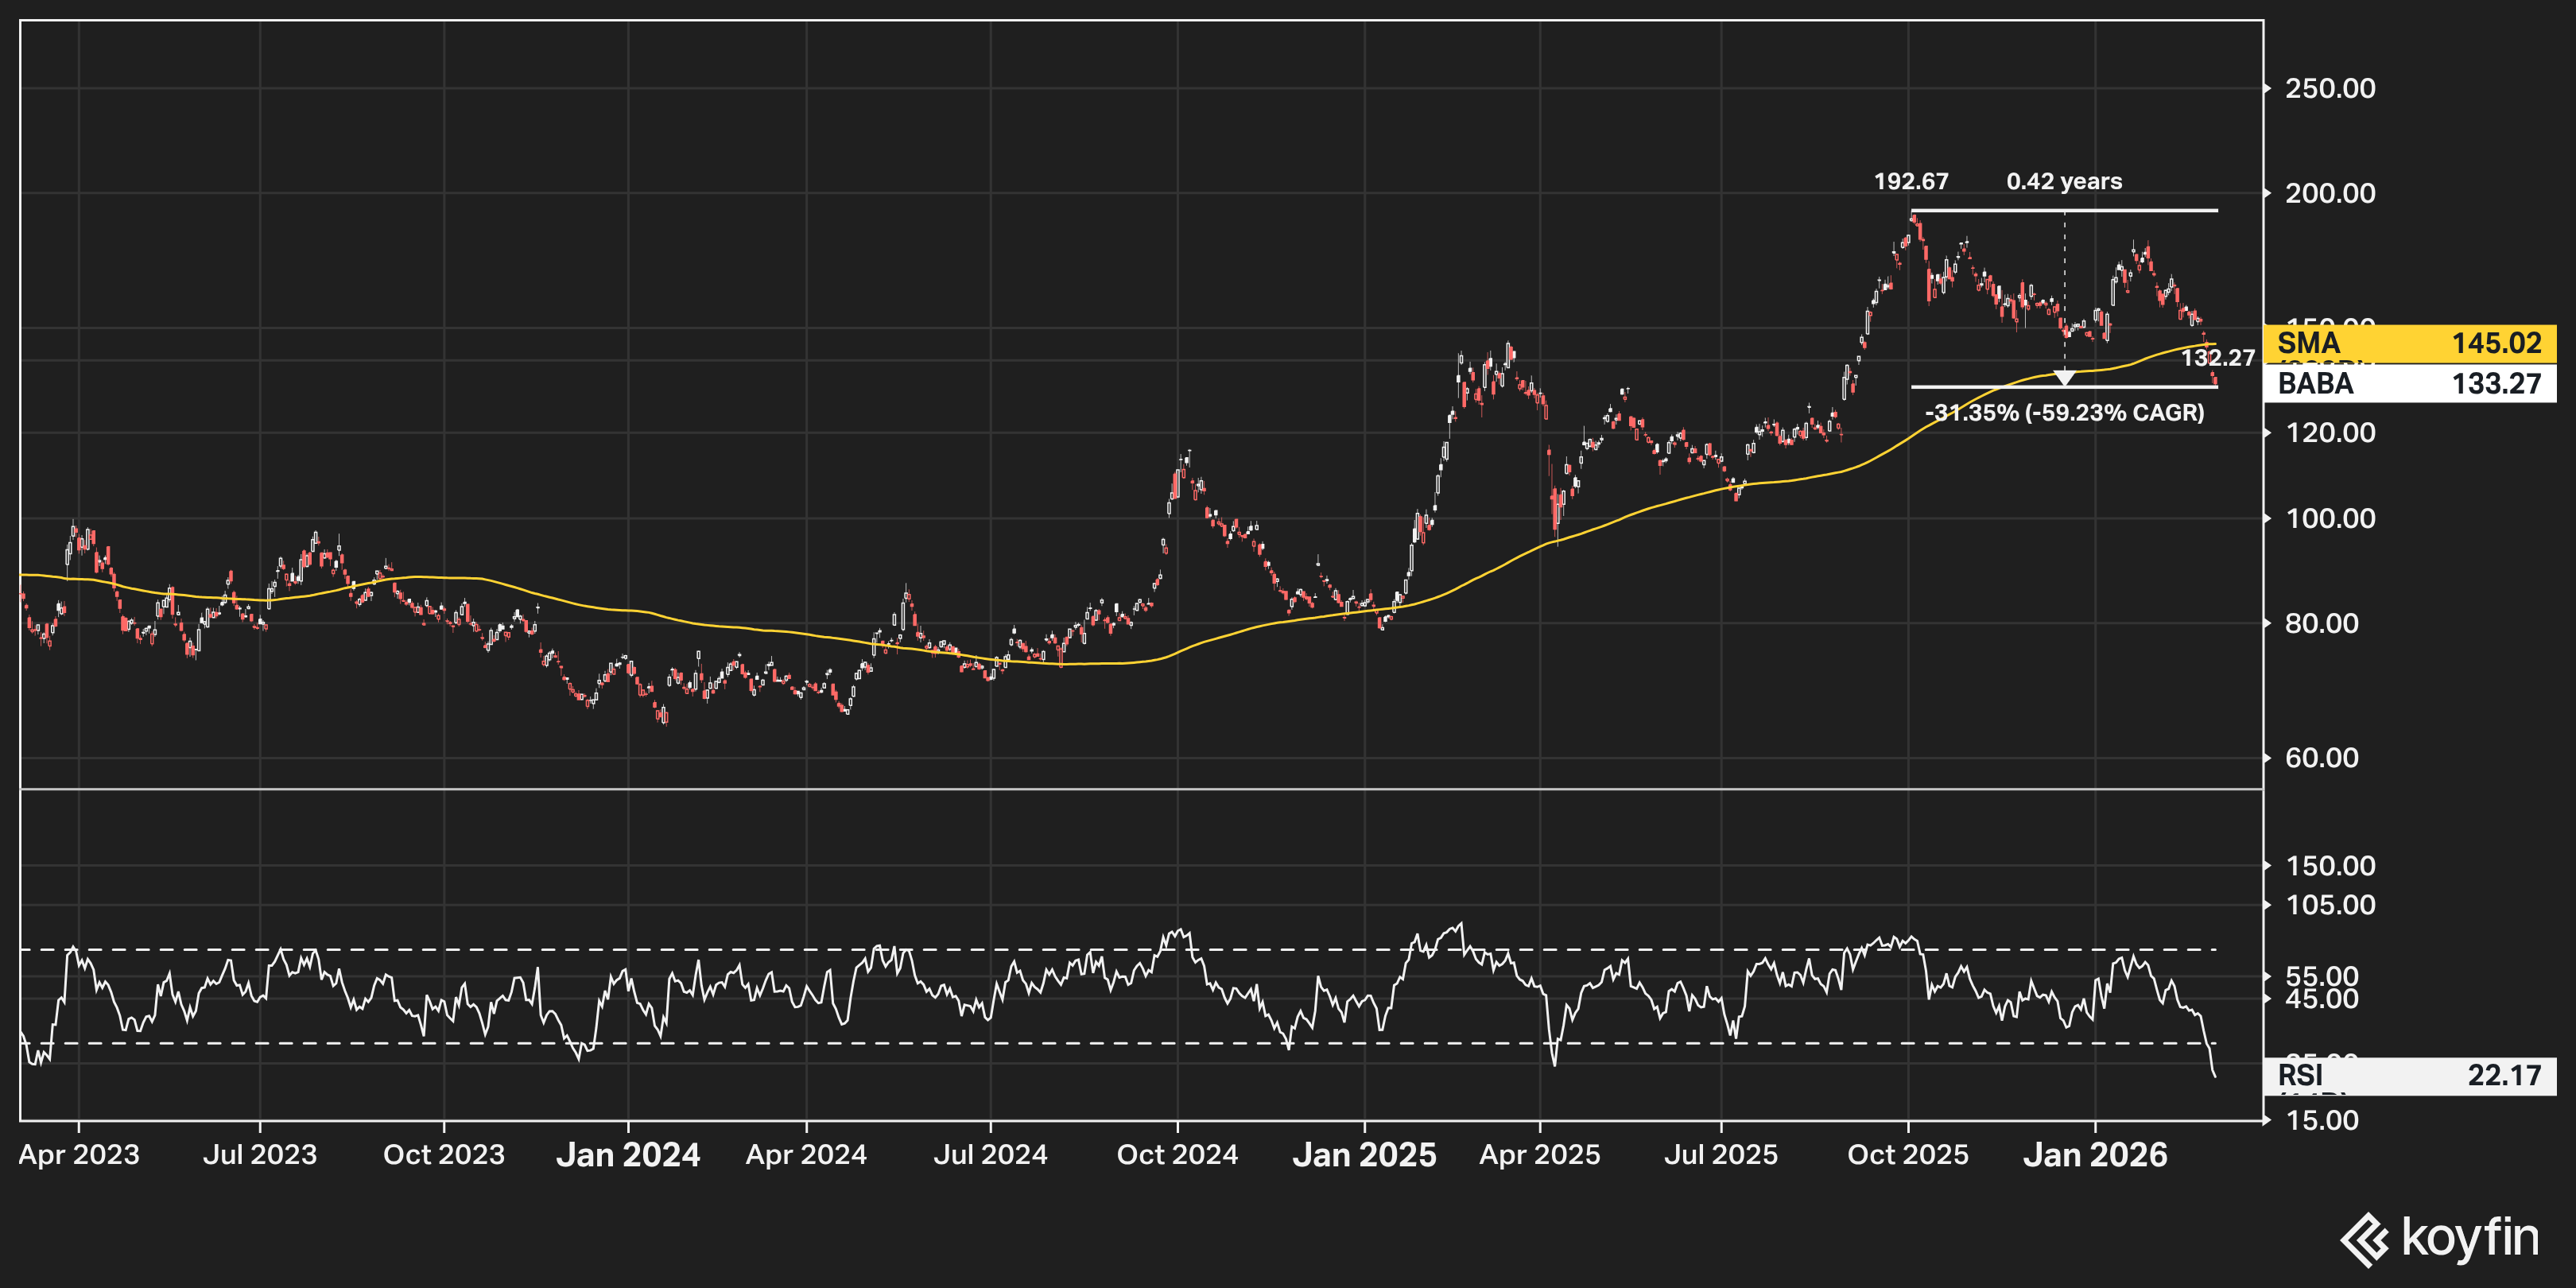Click the divider between price and RSI panes

(x=1140, y=789)
